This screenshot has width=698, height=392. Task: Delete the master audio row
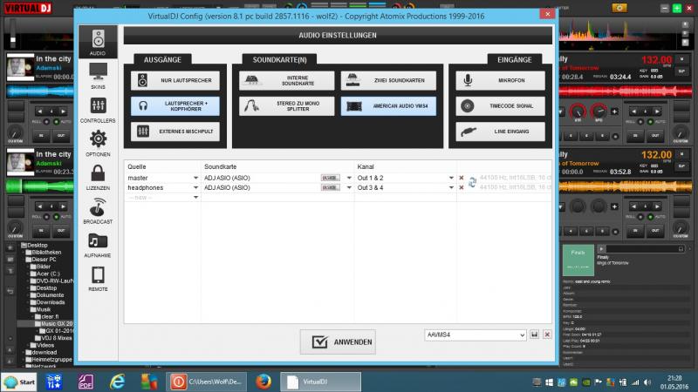point(462,178)
